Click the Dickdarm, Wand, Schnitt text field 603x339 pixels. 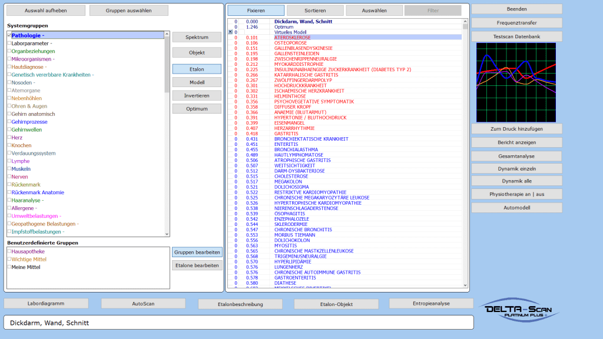click(x=238, y=323)
